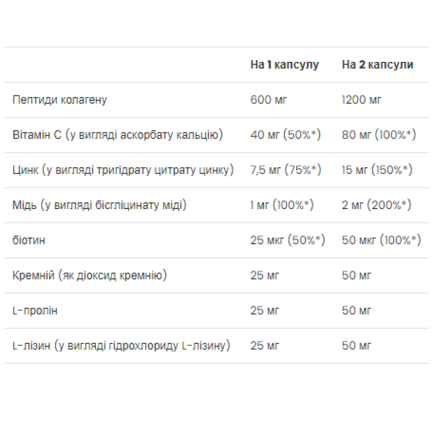Select the "L-пролін" row label

pos(35,310)
